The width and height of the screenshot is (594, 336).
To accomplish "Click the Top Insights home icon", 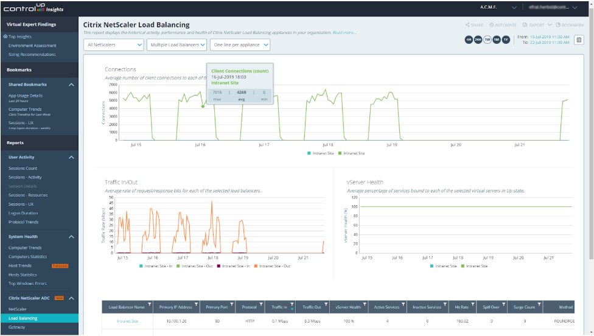I will point(5,37).
